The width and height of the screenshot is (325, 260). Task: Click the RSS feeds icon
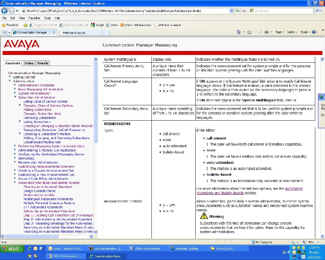click(x=250, y=32)
